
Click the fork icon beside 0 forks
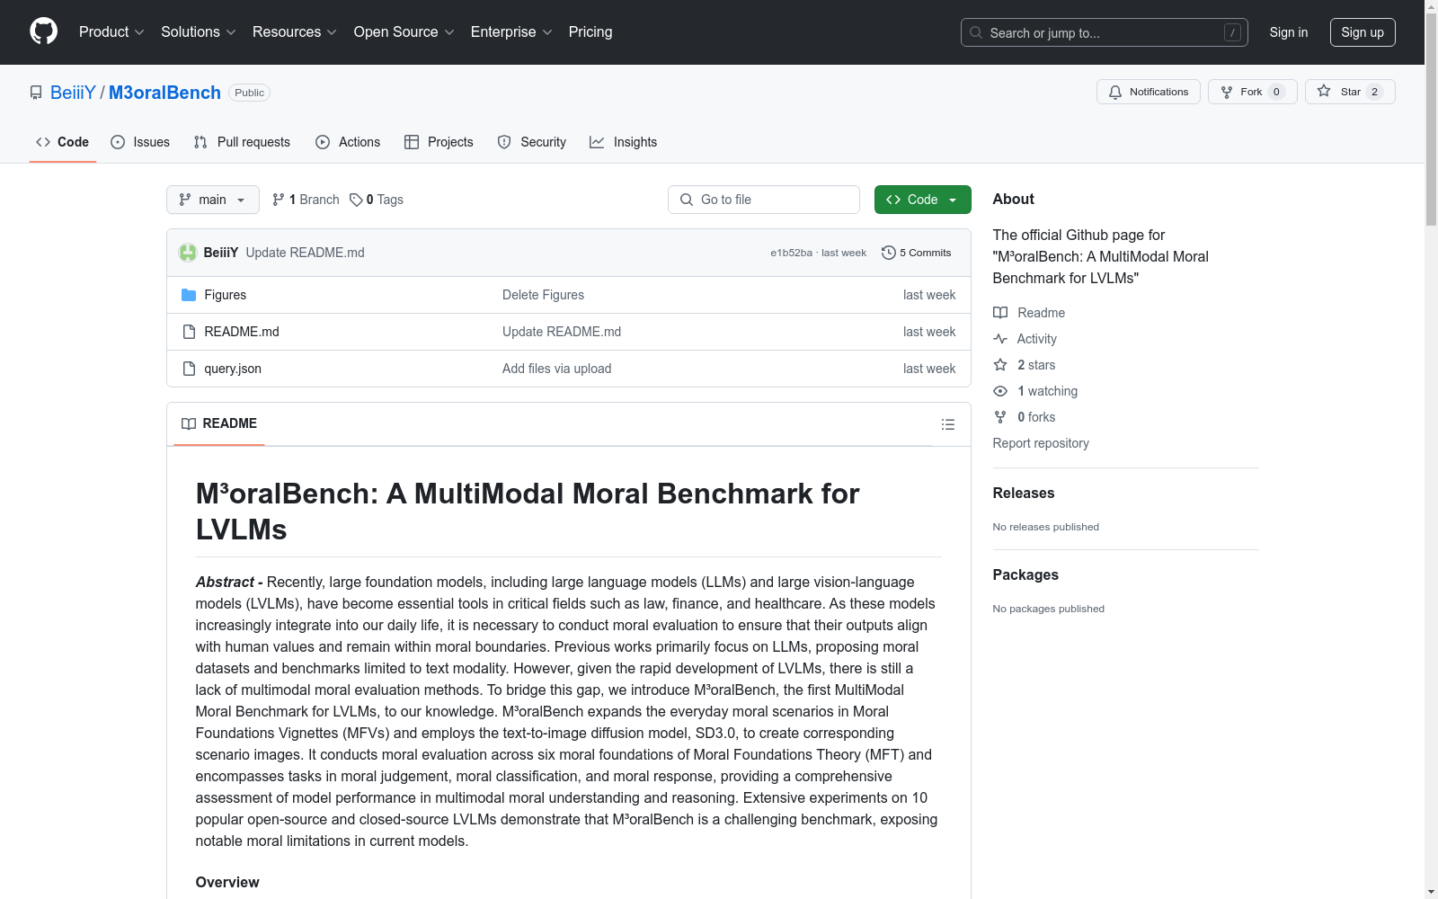pos(1000,417)
